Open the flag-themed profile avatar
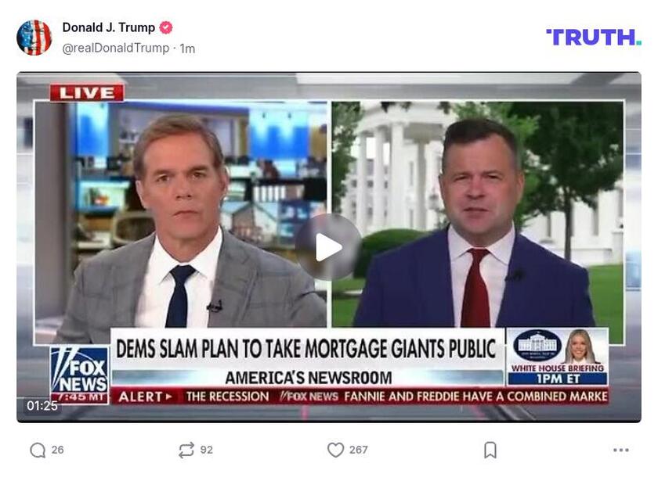 (x=34, y=38)
